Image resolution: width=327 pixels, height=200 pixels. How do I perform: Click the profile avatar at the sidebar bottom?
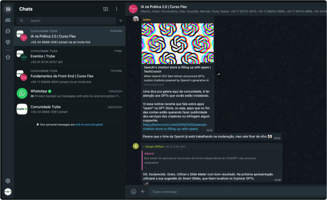pyautogui.click(x=8, y=191)
